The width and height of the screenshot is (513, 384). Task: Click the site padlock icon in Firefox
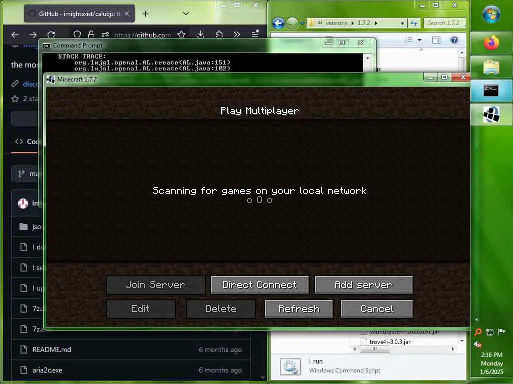[91, 34]
